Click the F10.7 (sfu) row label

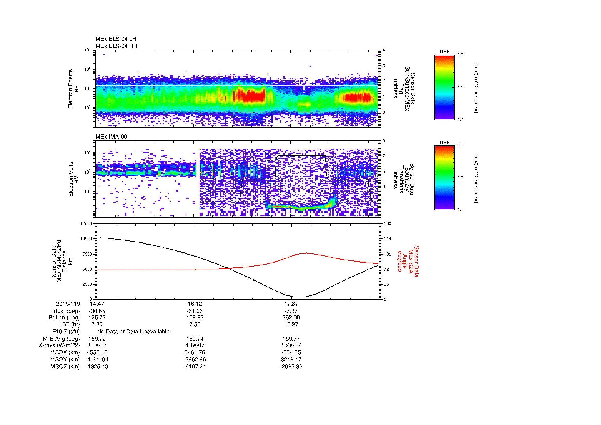click(x=66, y=331)
